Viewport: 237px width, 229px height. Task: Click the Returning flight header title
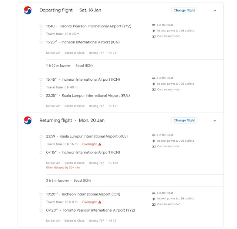coord(56,120)
